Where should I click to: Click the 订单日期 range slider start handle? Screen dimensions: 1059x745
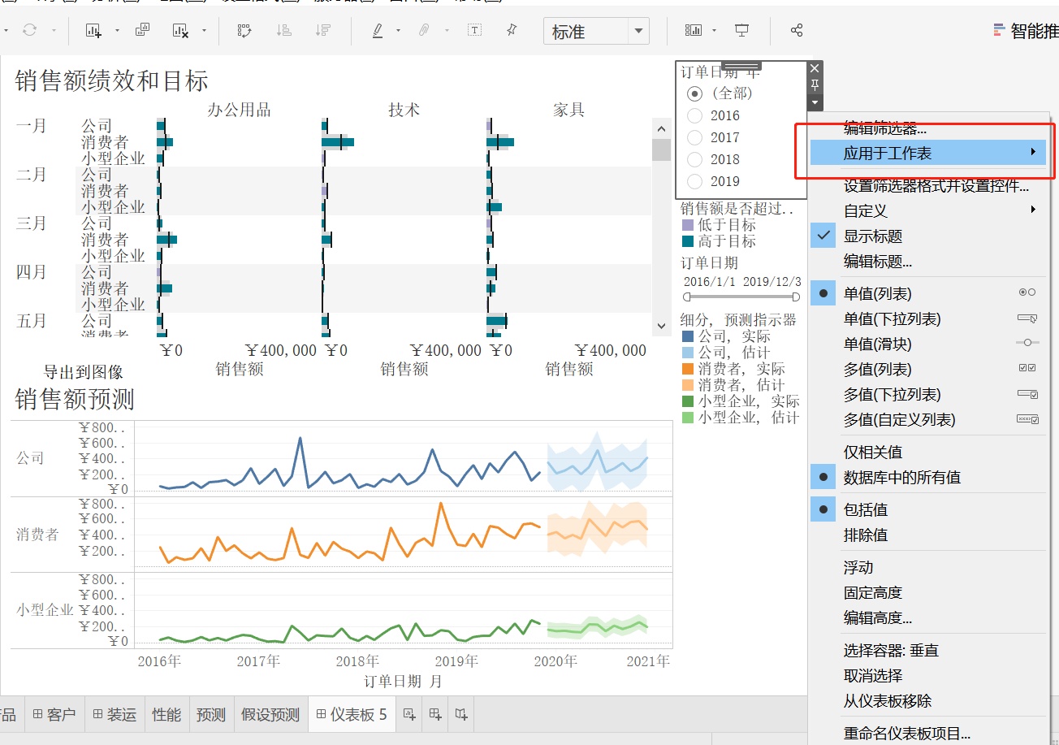pyautogui.click(x=687, y=297)
